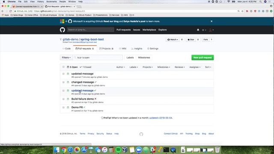Screen dimensions: 274x154
Task: Reload the page using the browser refresh icon
Action: 10,11
